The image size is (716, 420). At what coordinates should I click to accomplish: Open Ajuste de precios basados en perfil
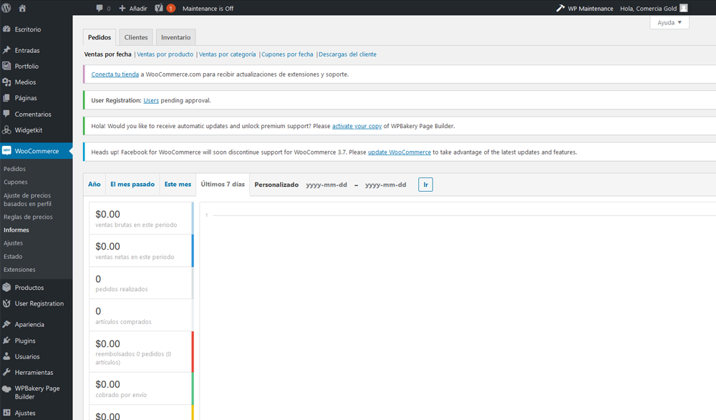[27, 200]
